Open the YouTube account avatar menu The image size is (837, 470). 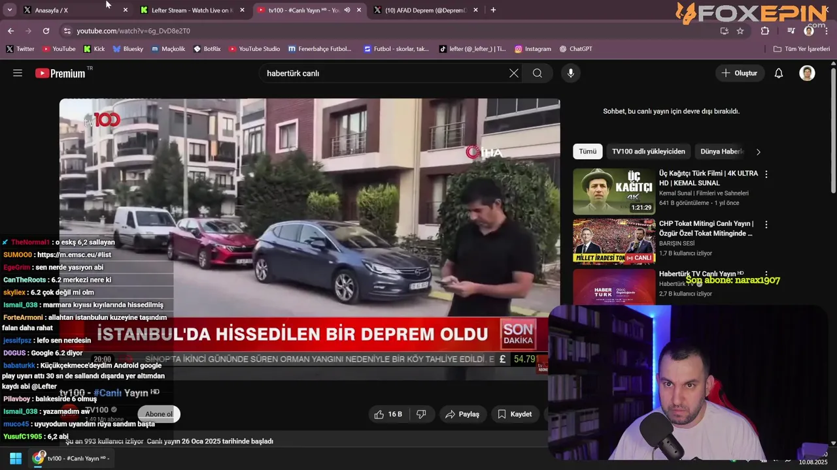click(807, 73)
